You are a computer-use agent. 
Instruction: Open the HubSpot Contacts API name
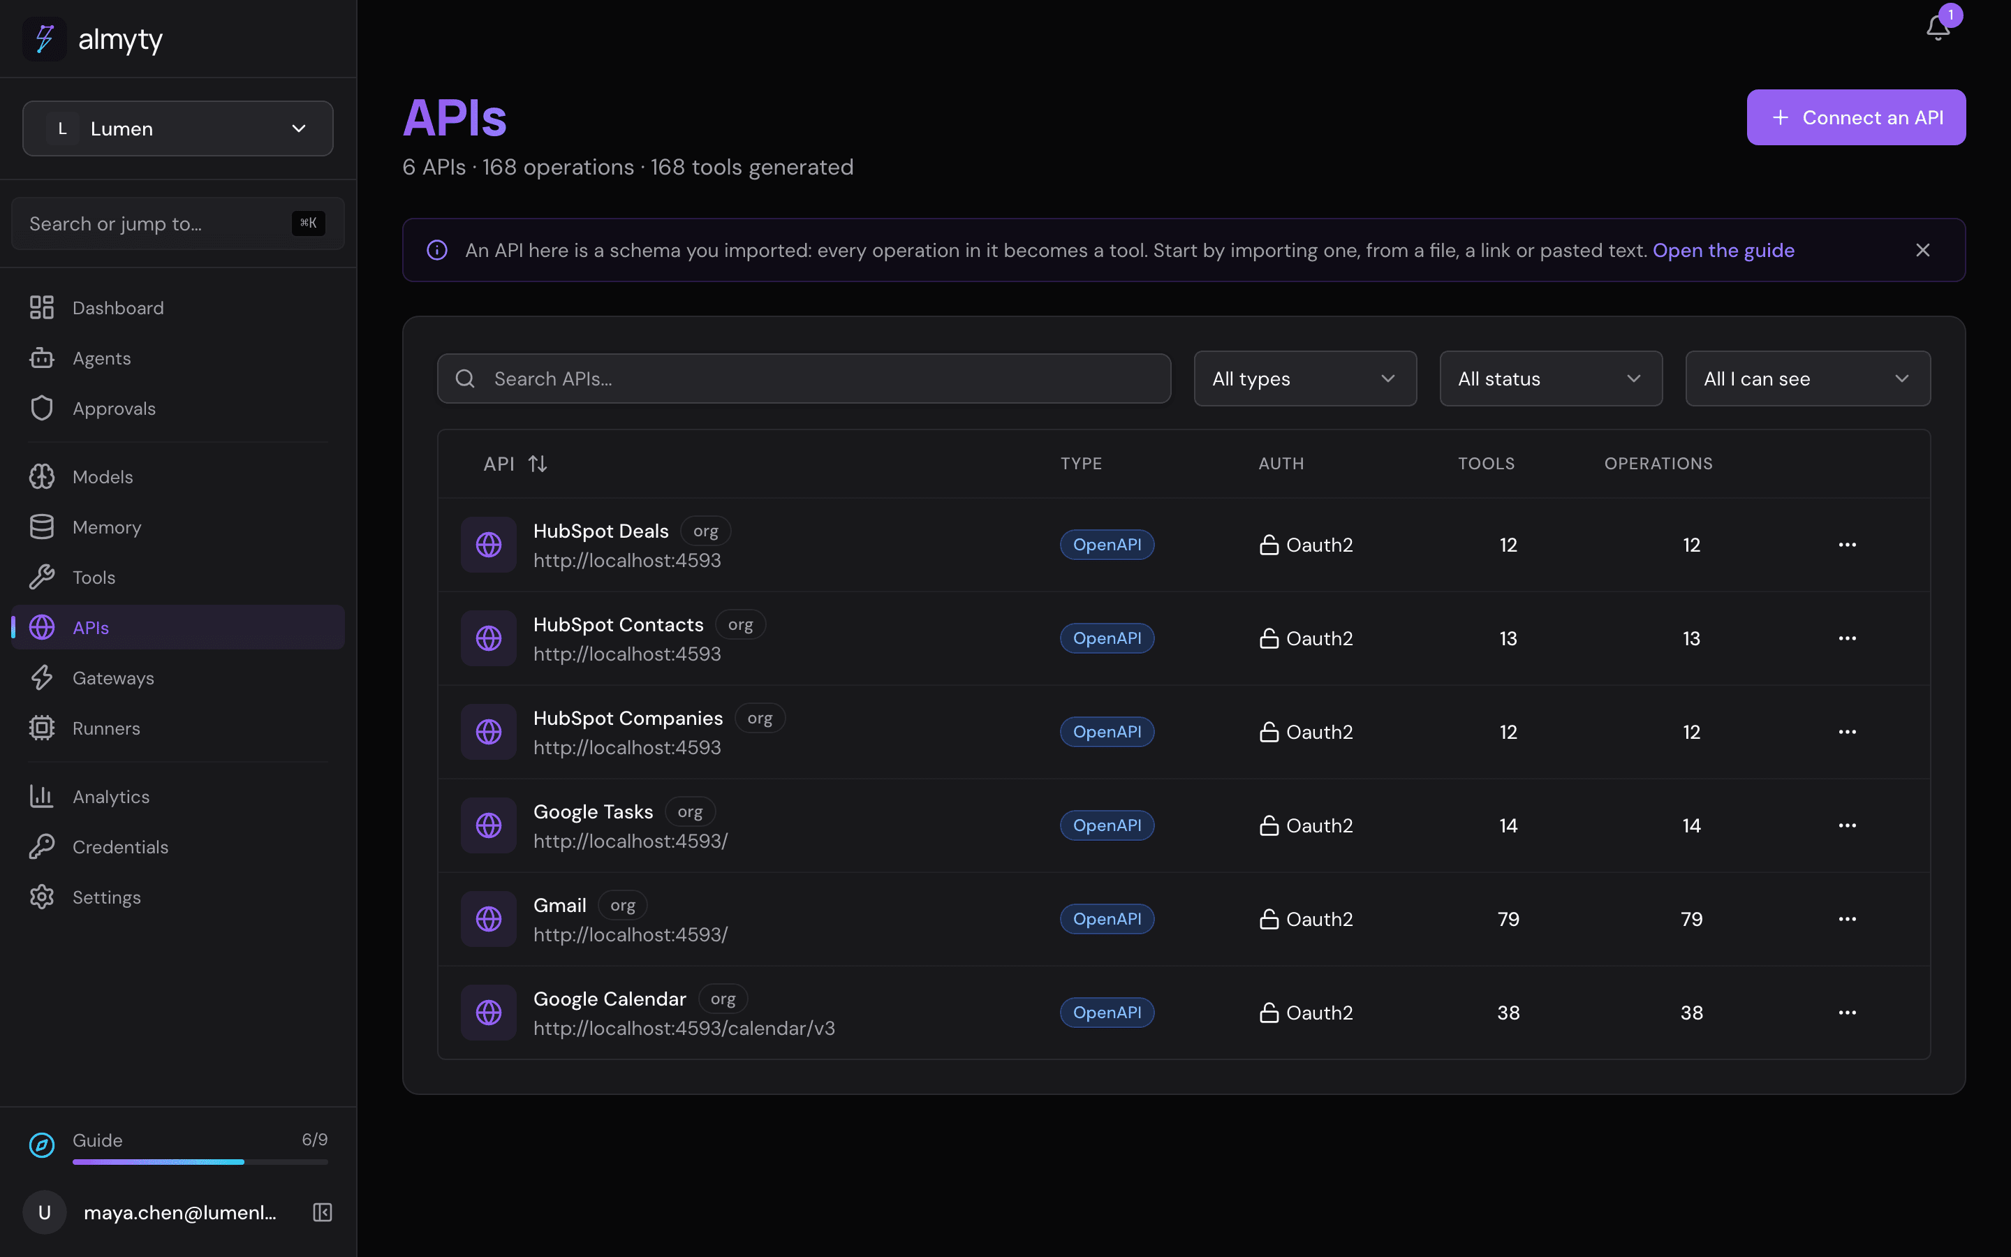coord(618,624)
